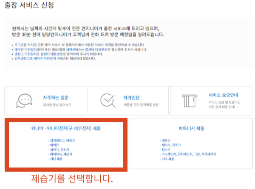The image size is (255, 189).
Task: Click '기타 제품' in the 위니아 제품 card
Action: coord(55,159)
